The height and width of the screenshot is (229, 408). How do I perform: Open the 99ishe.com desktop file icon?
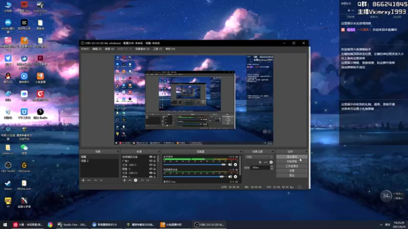pyautogui.click(x=24, y=185)
